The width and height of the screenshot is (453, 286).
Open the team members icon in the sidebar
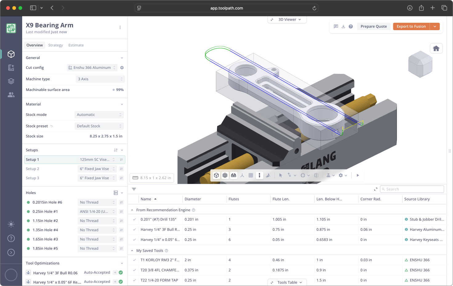tap(11, 95)
